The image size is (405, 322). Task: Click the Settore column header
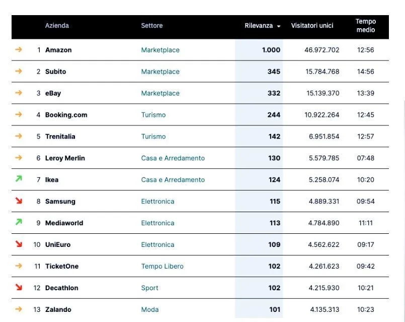click(x=151, y=26)
